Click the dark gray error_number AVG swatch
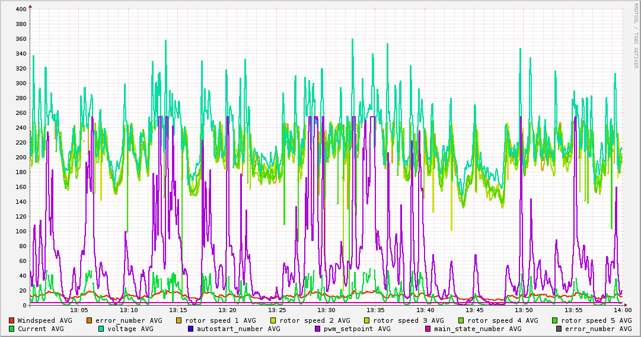 (x=559, y=329)
